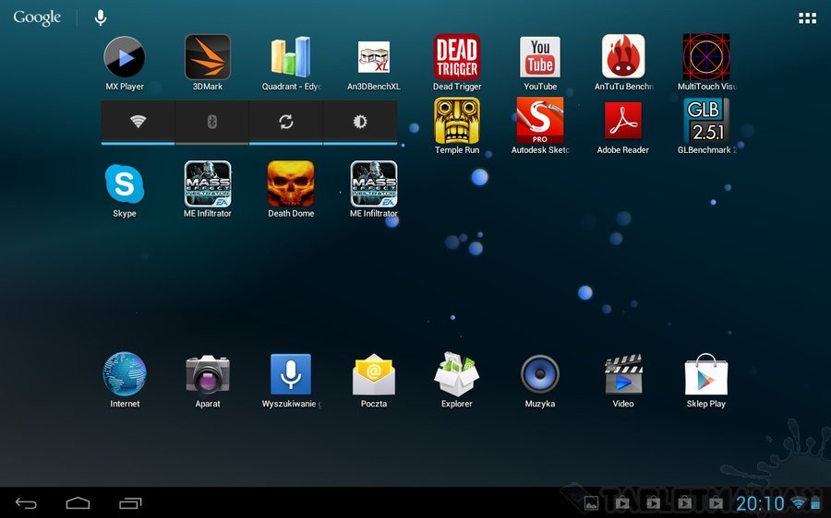Image resolution: width=831 pixels, height=518 pixels.
Task: Open the all apps drawer grid
Action: (x=807, y=18)
